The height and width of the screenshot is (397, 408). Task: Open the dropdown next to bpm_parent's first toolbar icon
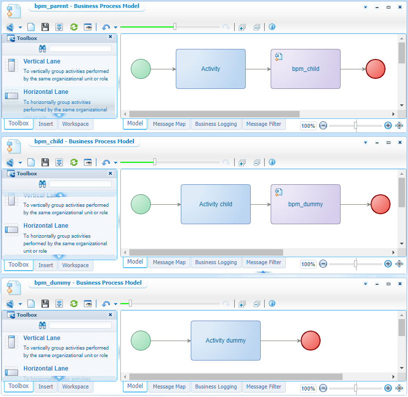19,27
